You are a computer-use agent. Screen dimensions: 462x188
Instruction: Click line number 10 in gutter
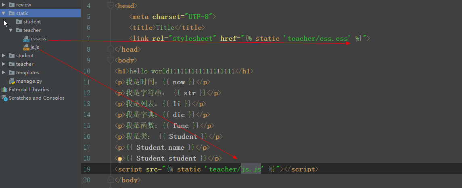[x=87, y=71]
